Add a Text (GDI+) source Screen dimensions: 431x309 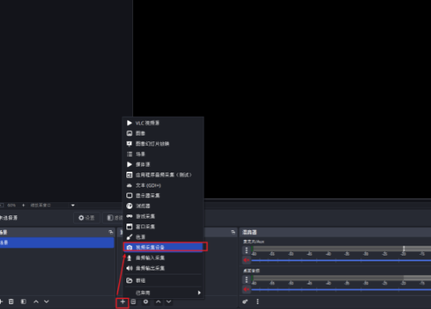click(x=163, y=186)
